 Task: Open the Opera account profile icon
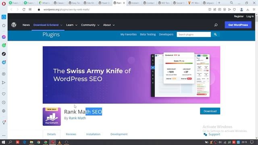(x=241, y=10)
